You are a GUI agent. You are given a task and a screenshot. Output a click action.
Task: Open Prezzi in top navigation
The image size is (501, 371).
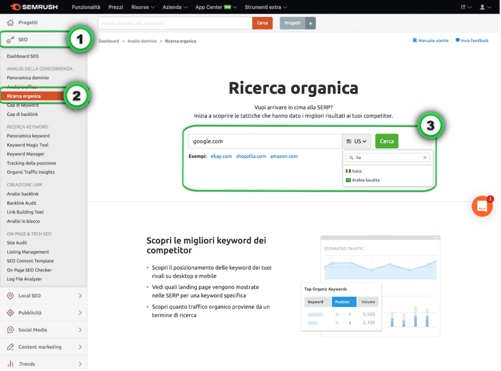115,7
